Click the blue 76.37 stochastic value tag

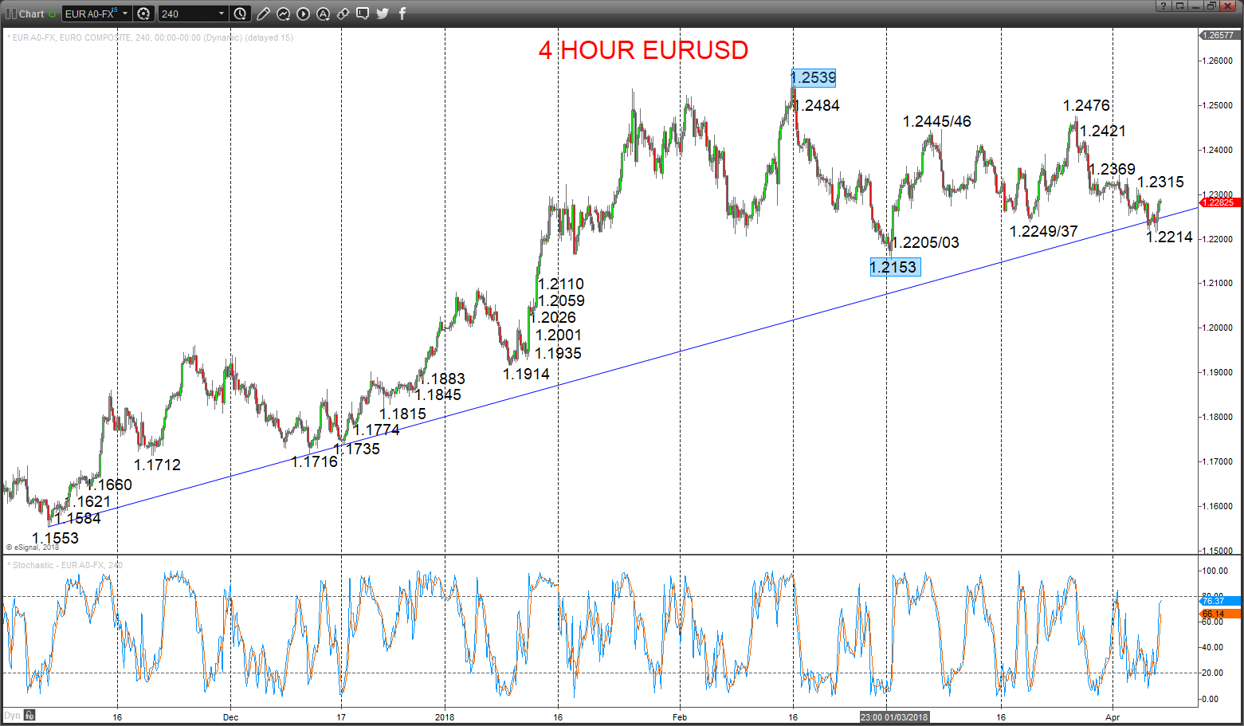(1220, 601)
